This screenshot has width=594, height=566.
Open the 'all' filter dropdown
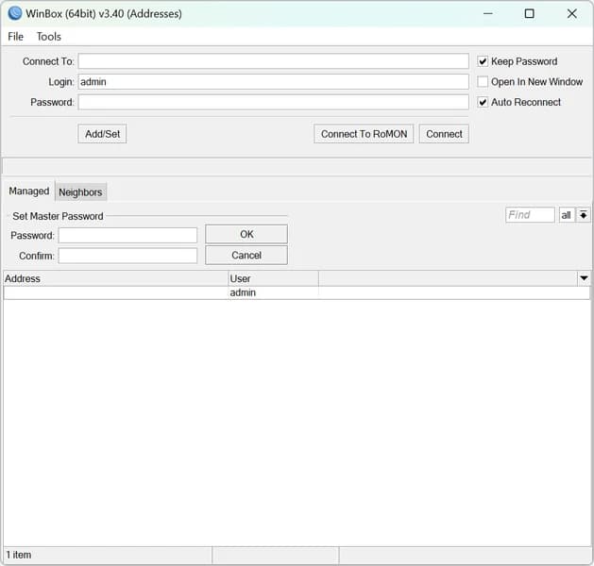(567, 215)
